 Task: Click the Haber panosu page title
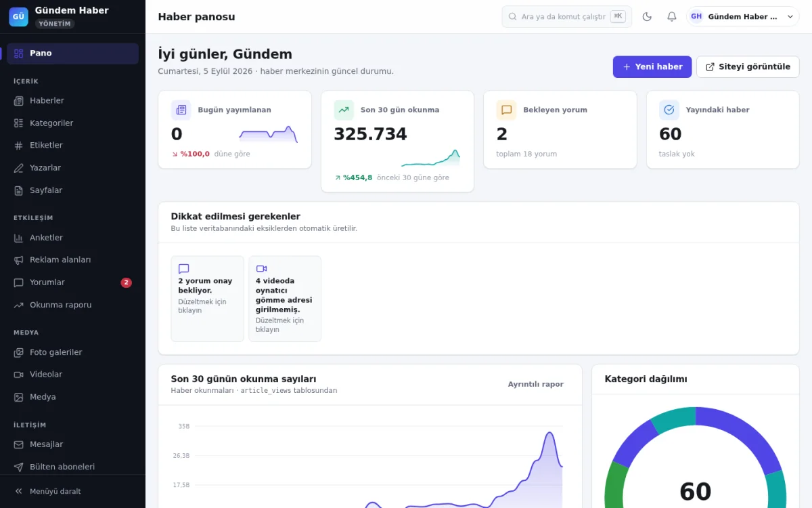click(196, 17)
